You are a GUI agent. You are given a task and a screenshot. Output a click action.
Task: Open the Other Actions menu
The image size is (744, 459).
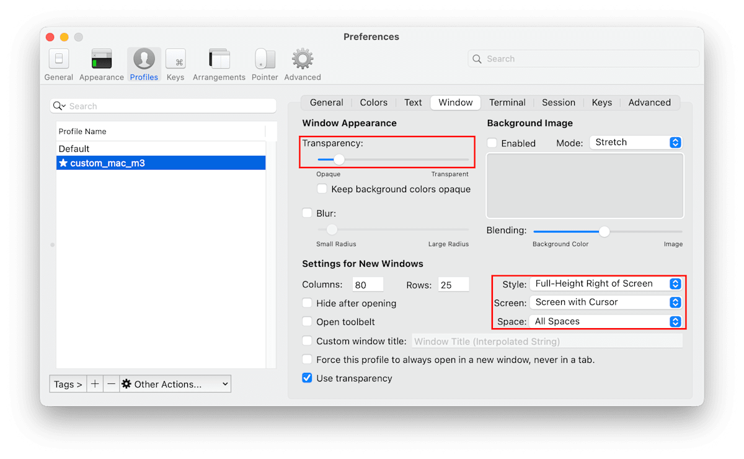point(175,384)
